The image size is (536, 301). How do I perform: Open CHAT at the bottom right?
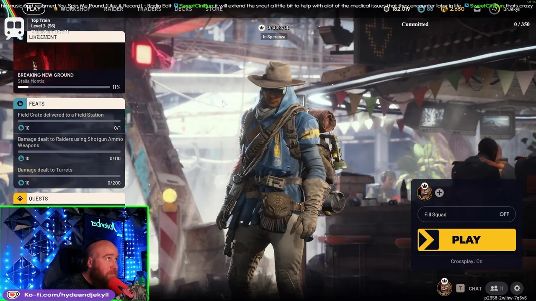coord(475,288)
